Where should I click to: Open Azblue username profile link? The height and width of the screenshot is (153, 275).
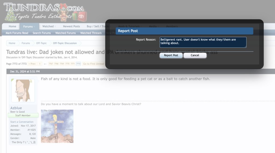(16, 108)
